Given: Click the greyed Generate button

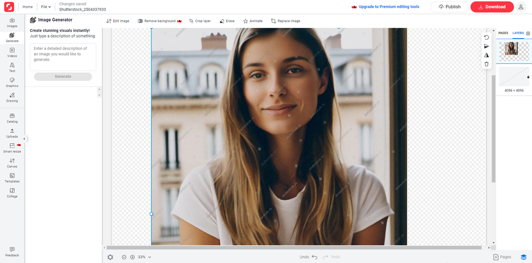Looking at the screenshot, I should click(63, 76).
